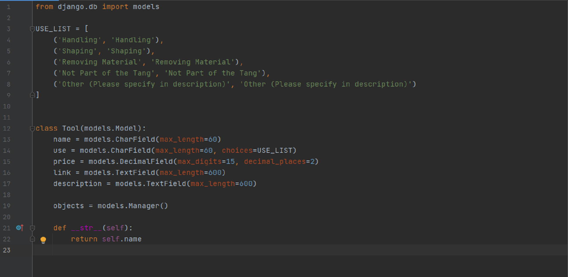Viewport: 568px width, 277px height.
Task: Click line number 1 in the gutter
Action: tap(8, 7)
